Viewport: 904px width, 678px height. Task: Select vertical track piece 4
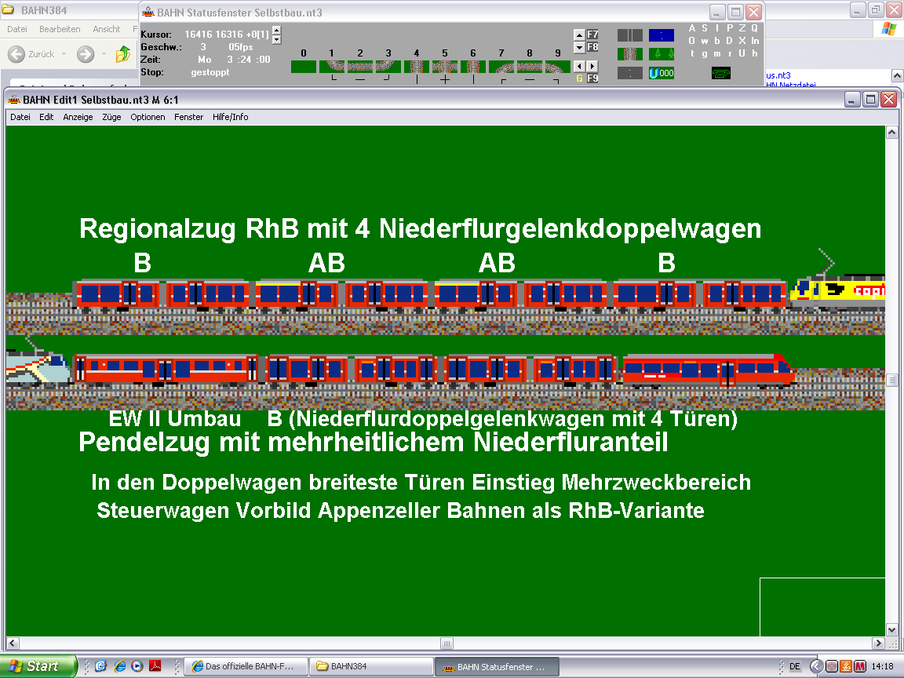[x=416, y=67]
